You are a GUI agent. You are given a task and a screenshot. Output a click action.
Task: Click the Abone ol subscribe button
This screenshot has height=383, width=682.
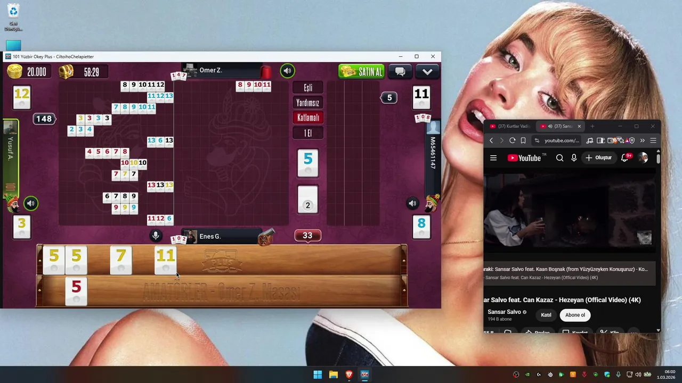[575, 315]
